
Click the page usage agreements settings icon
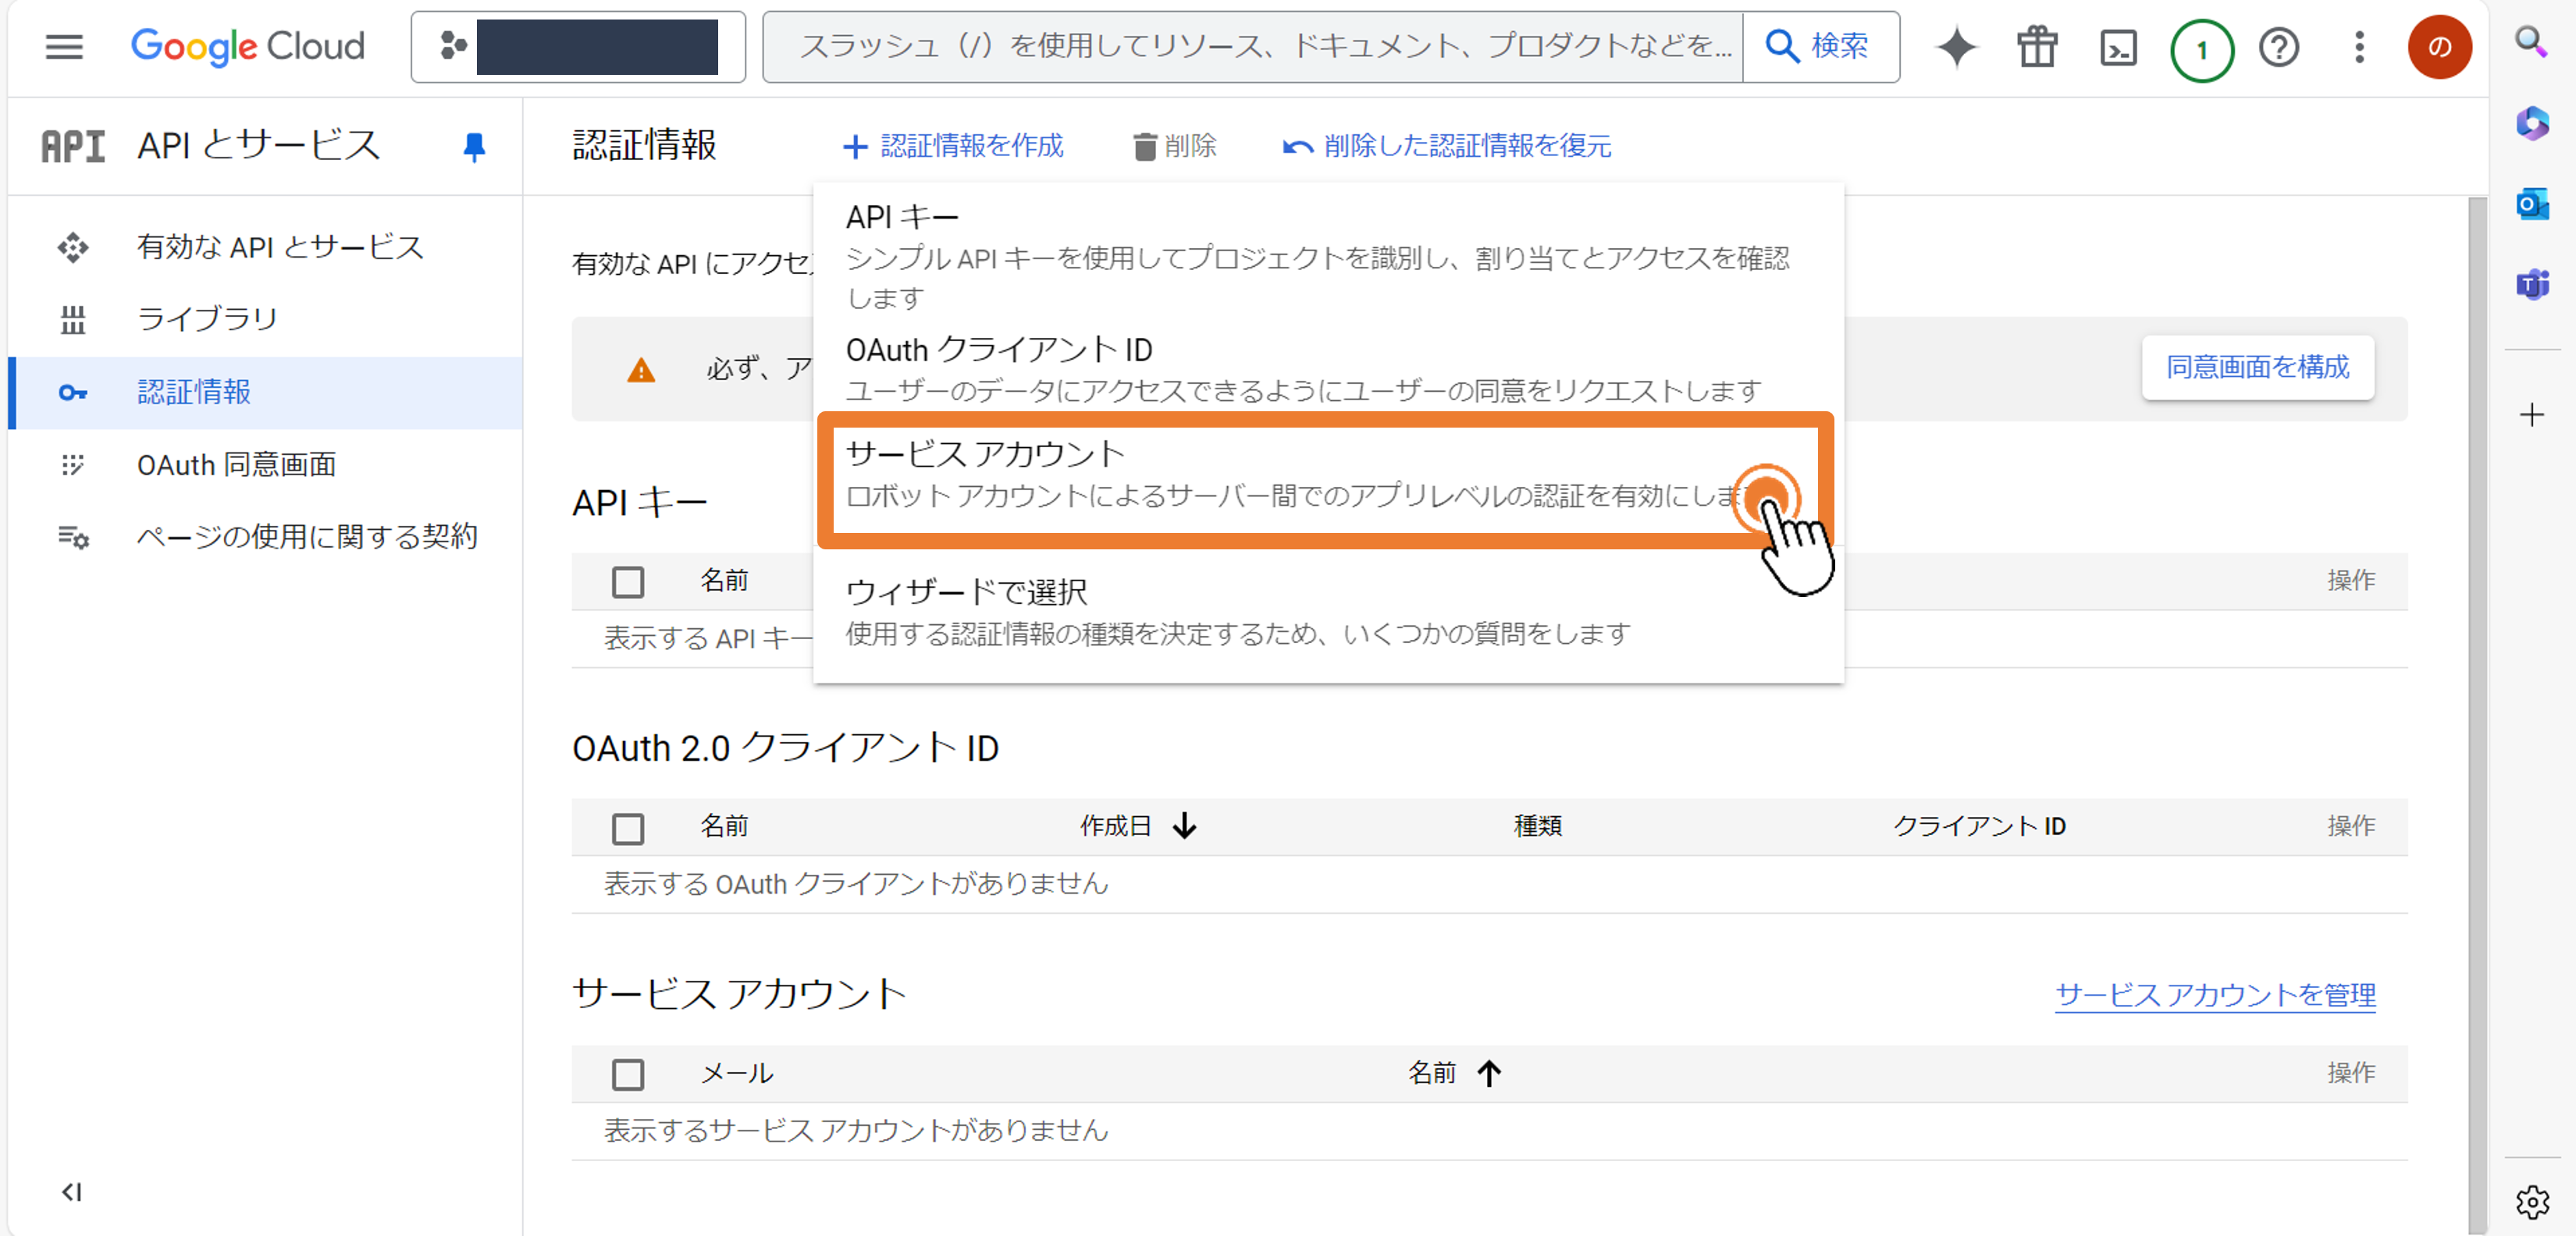click(73, 537)
